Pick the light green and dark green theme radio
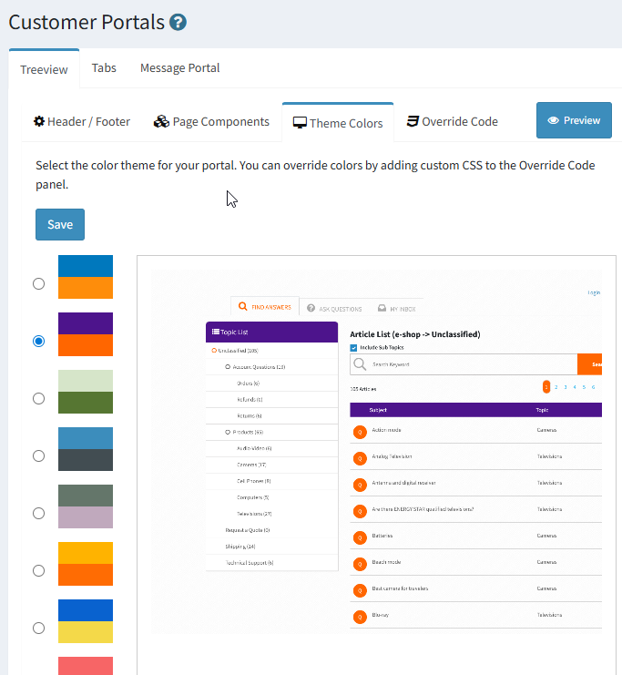The height and width of the screenshot is (675, 622). 39,399
